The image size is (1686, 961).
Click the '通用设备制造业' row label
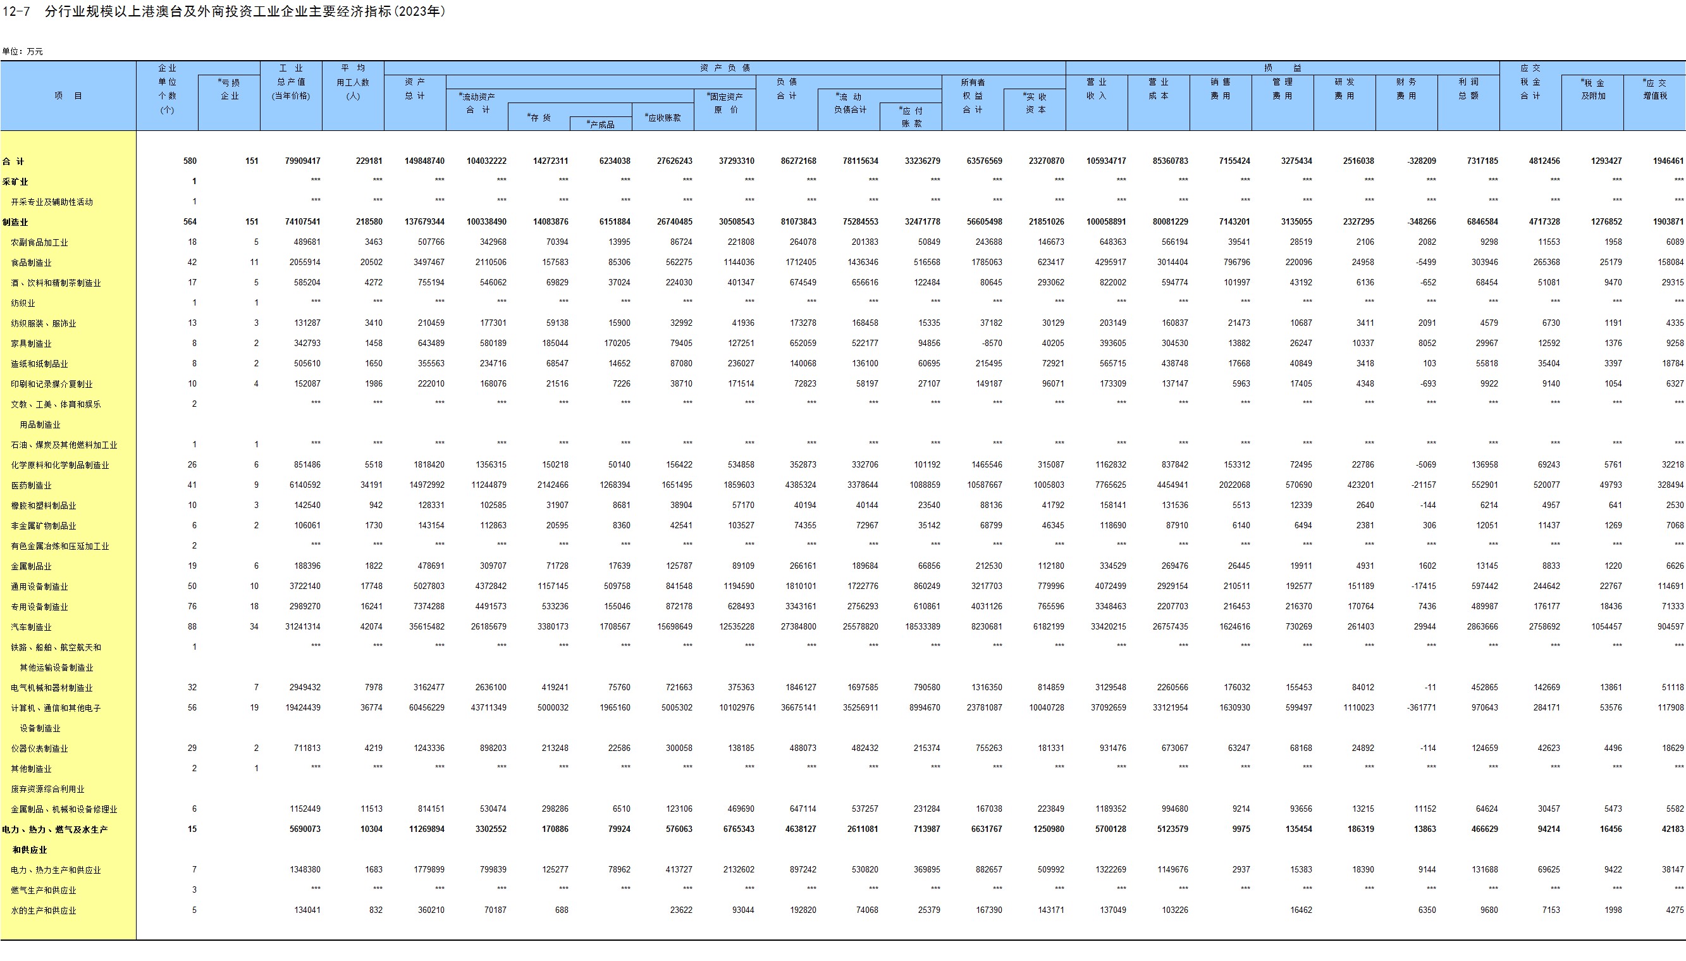(x=40, y=586)
